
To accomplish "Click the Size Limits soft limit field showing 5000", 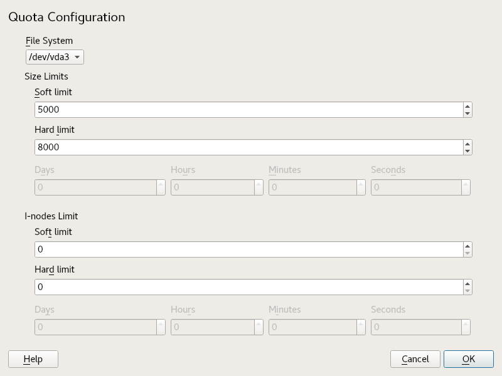I will pyautogui.click(x=248, y=110).
